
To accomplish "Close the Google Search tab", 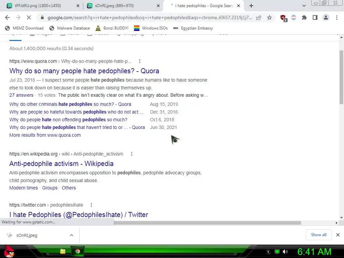I will (239, 6).
